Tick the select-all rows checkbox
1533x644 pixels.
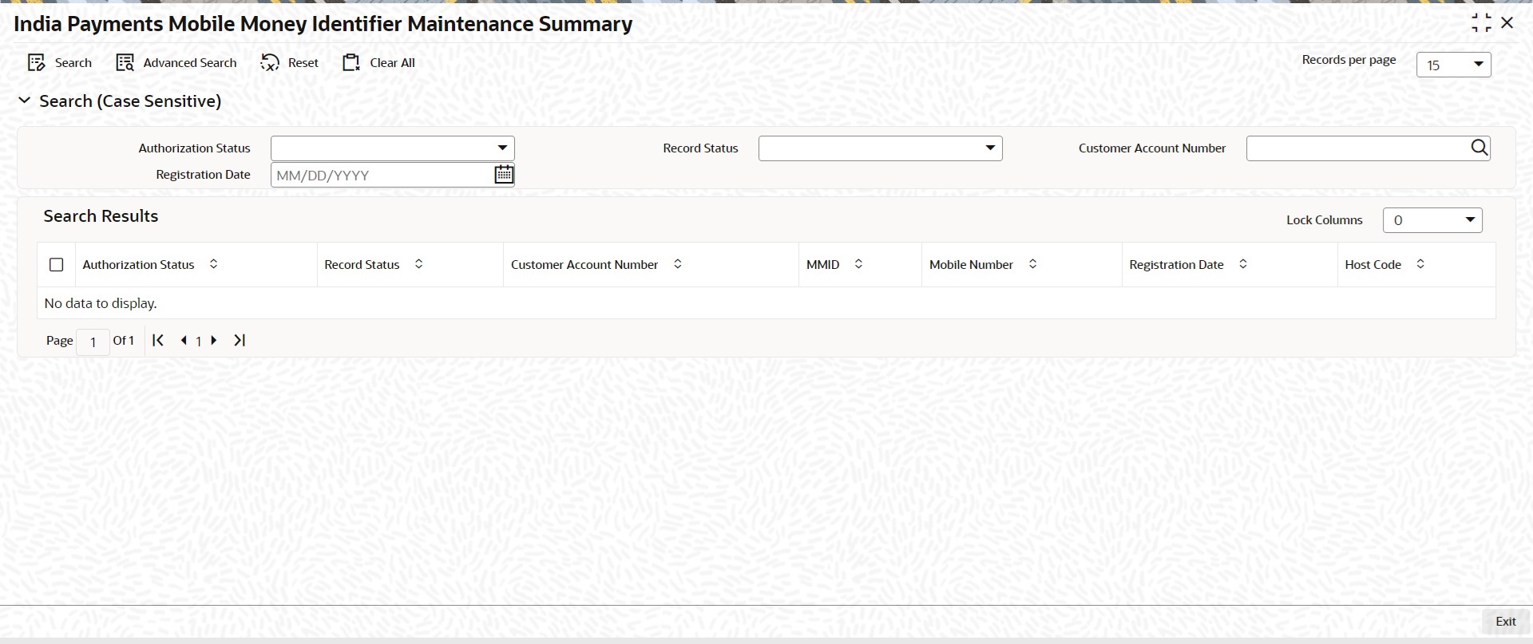(57, 265)
